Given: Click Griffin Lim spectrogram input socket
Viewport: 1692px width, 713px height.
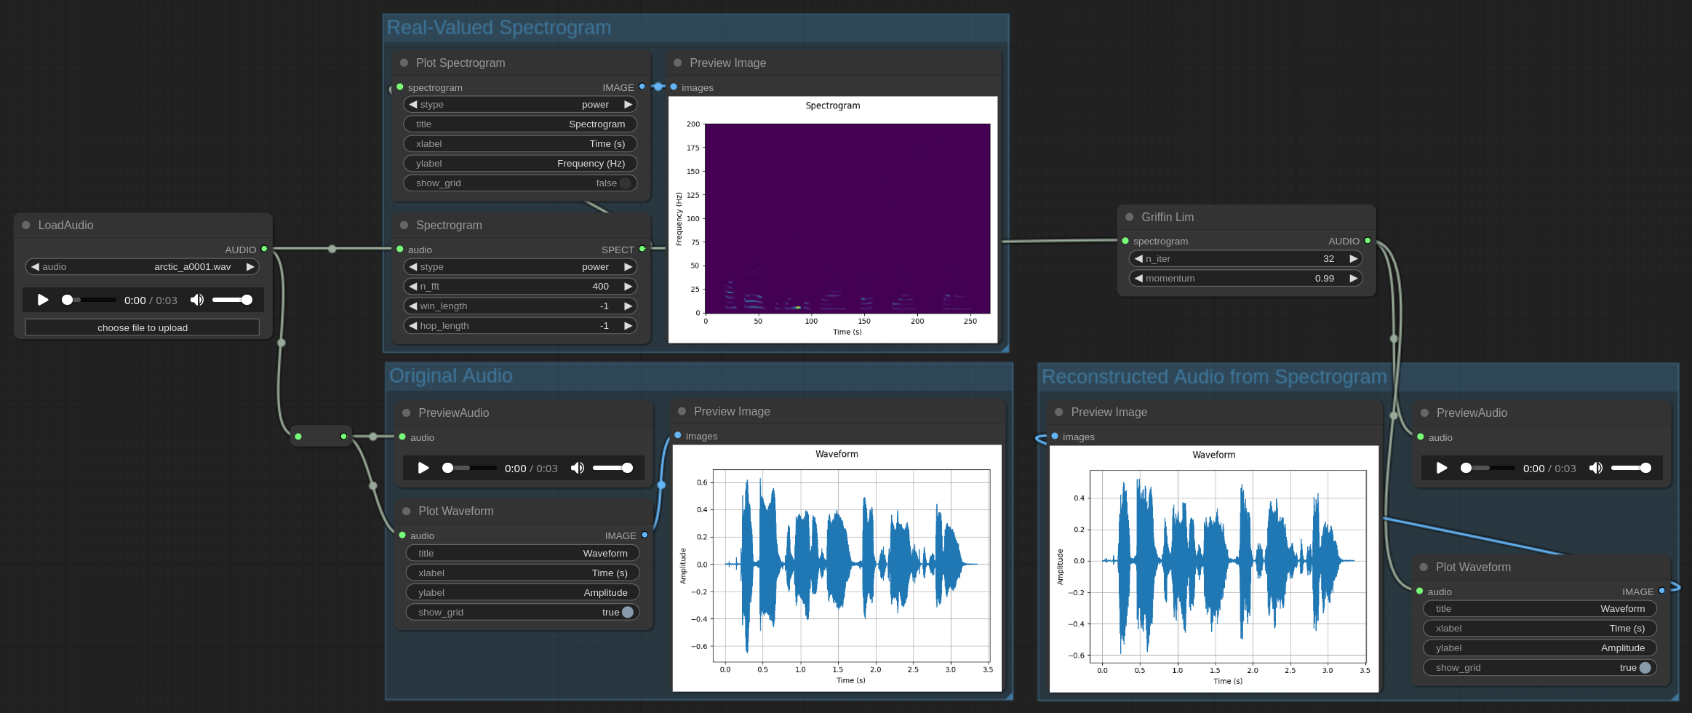Looking at the screenshot, I should click(1125, 241).
